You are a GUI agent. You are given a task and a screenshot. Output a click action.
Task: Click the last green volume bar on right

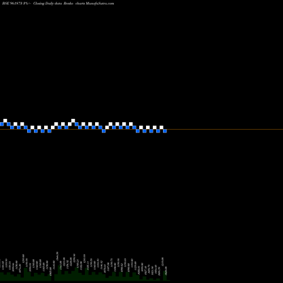pyautogui.click(x=165, y=276)
